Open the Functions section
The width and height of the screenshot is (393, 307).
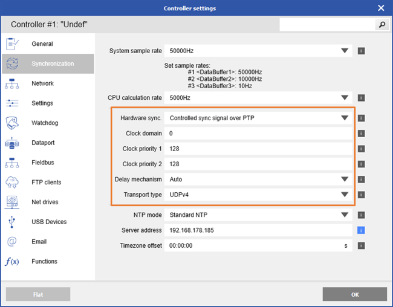[x=44, y=262]
